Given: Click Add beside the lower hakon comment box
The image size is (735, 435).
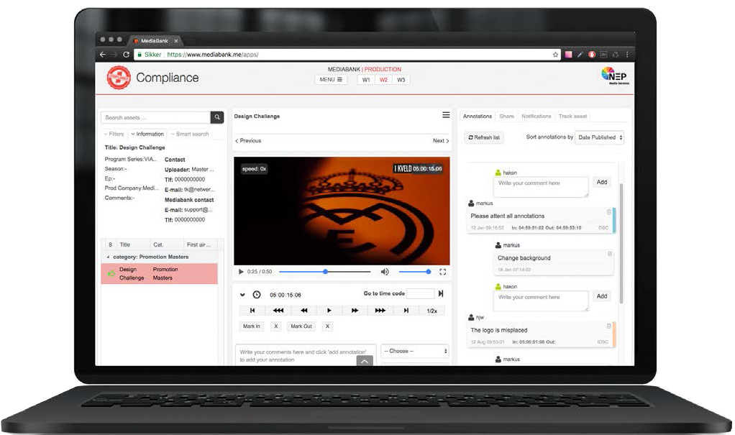Looking at the screenshot, I should click(x=602, y=296).
